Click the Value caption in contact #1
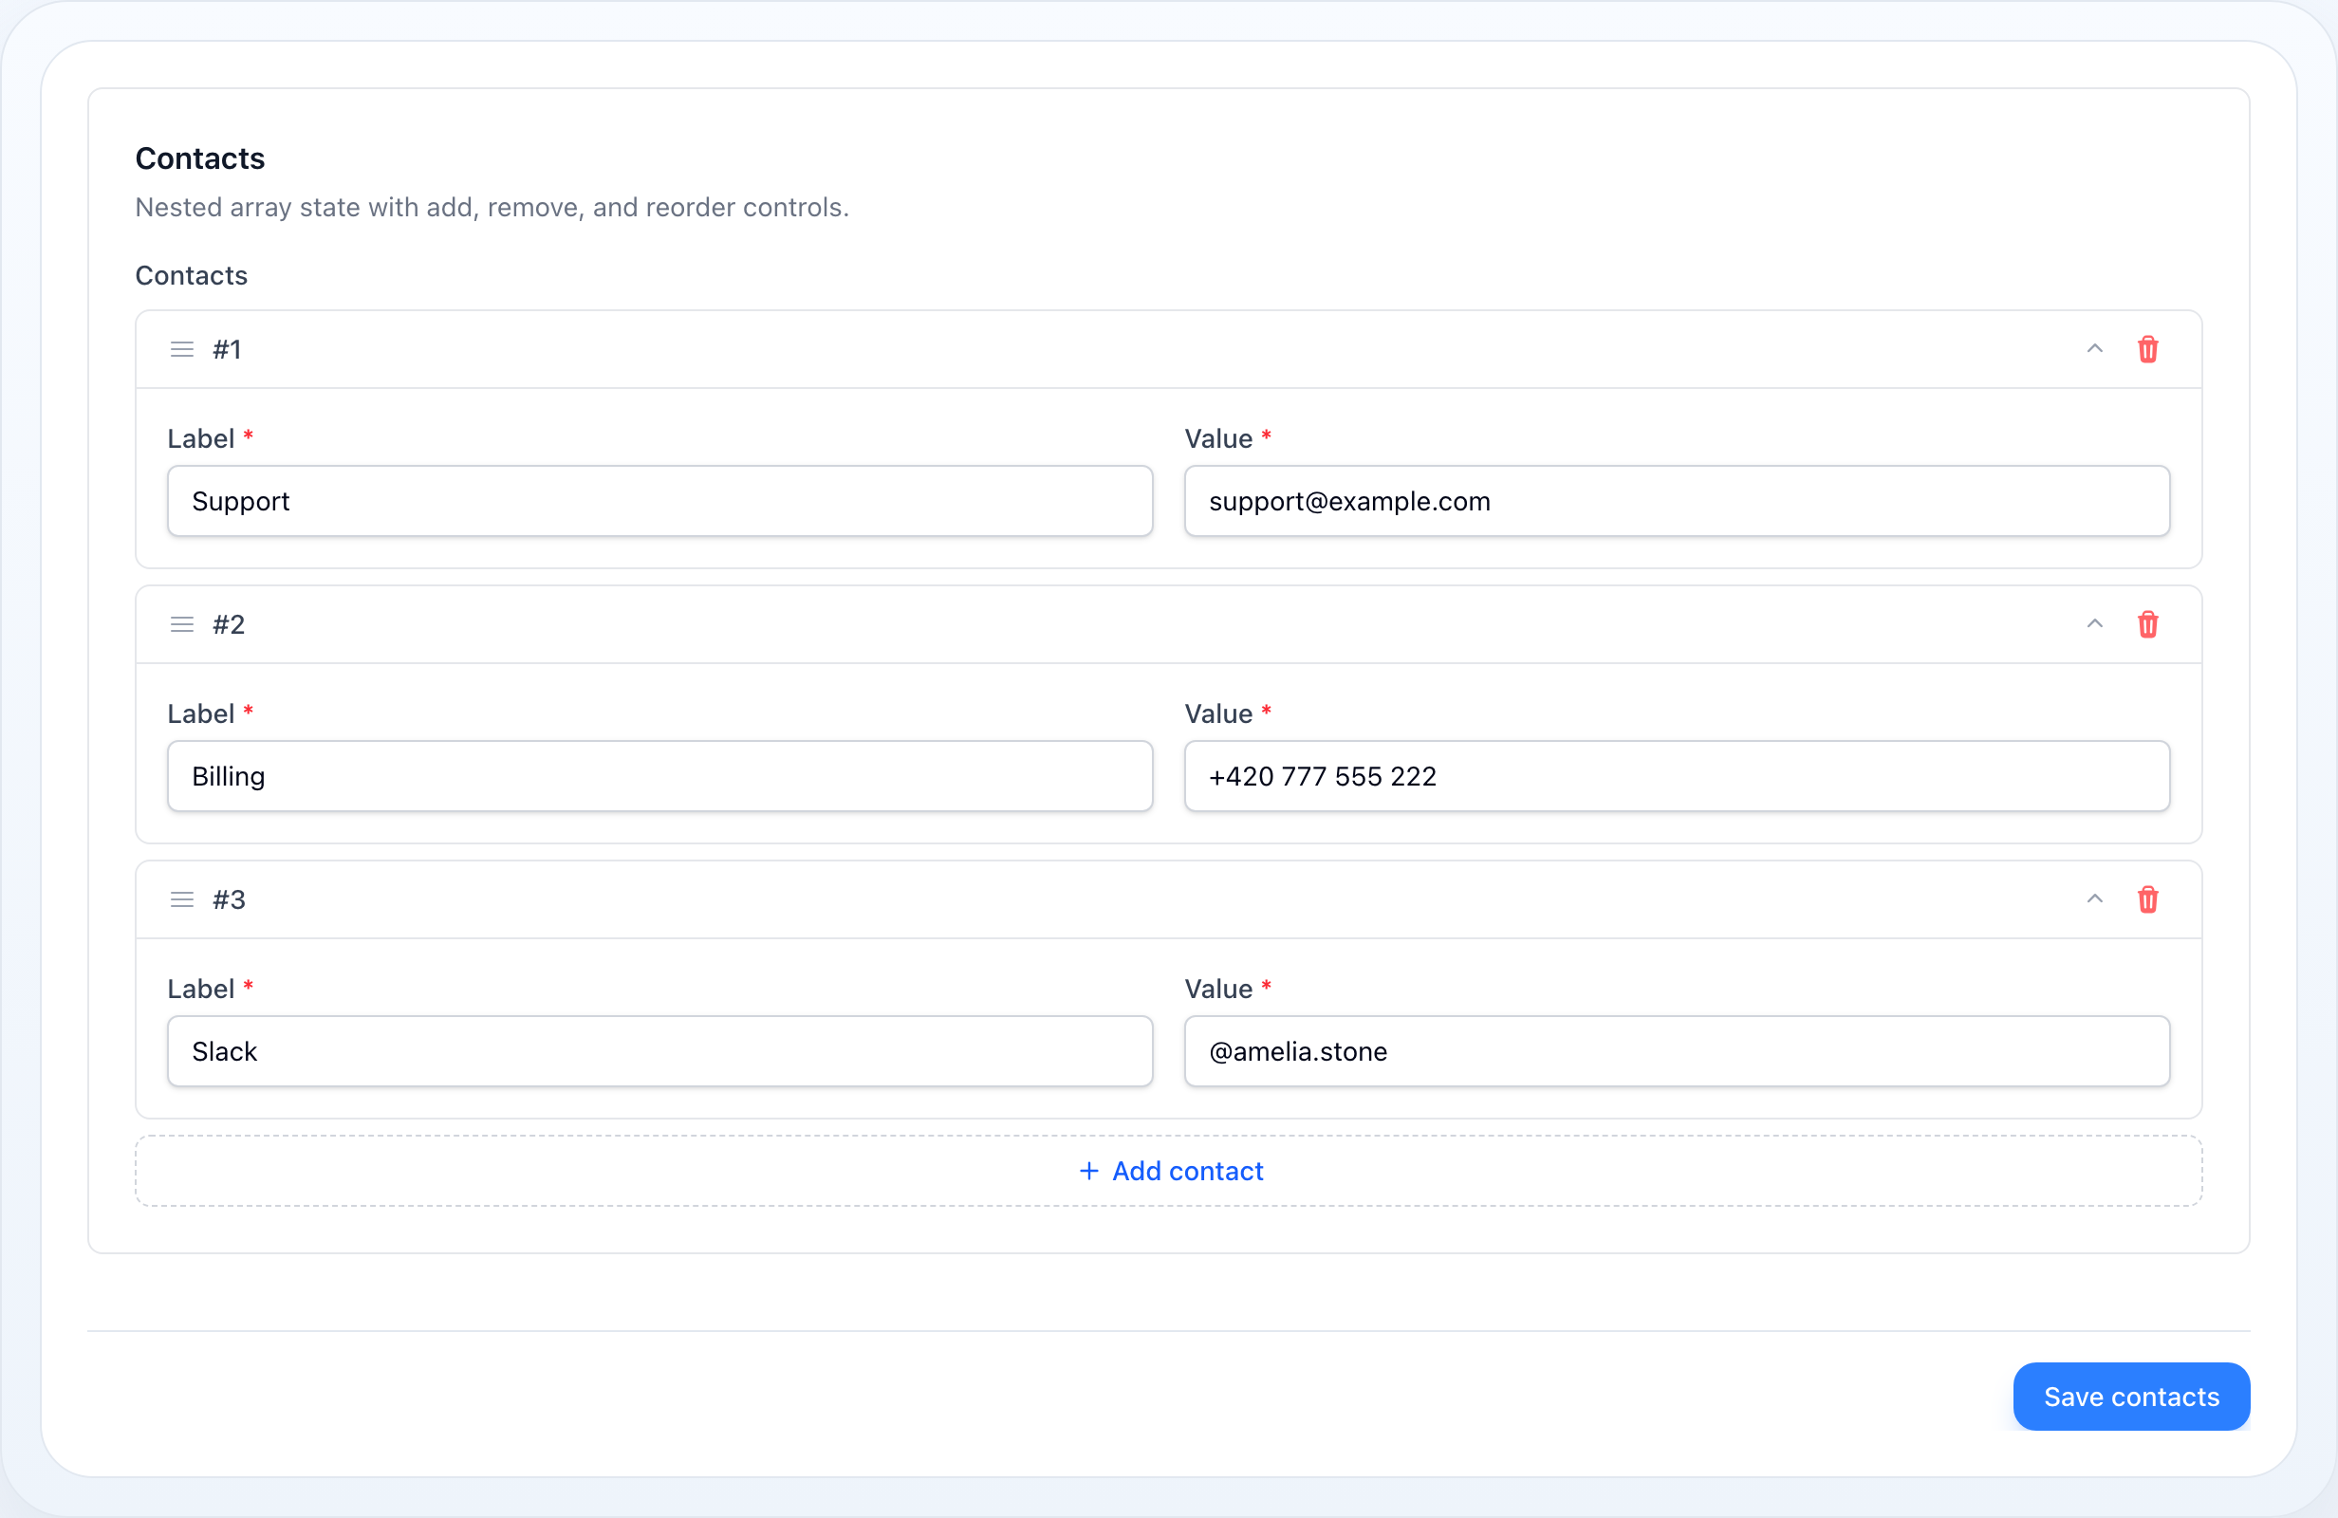The width and height of the screenshot is (2338, 1518). [x=1218, y=438]
